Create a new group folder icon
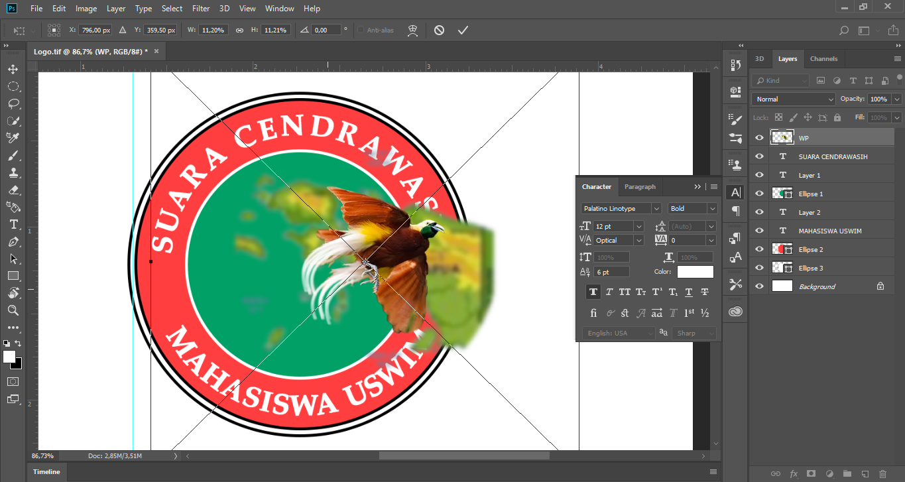The image size is (905, 482). (x=847, y=474)
